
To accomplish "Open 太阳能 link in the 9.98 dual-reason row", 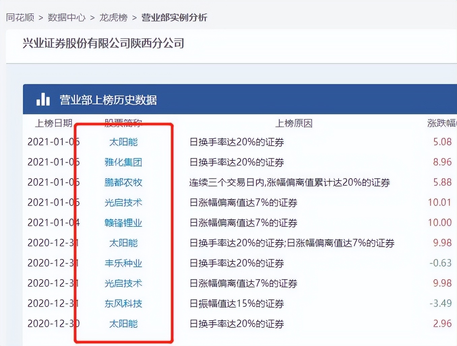I will coord(123,243).
